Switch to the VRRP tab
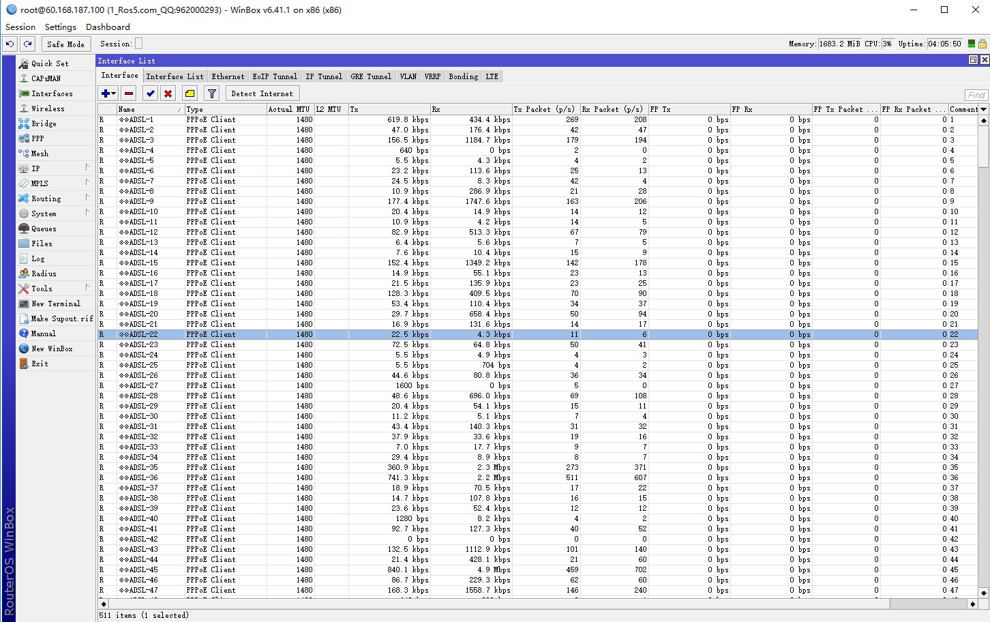990x622 pixels. (432, 76)
